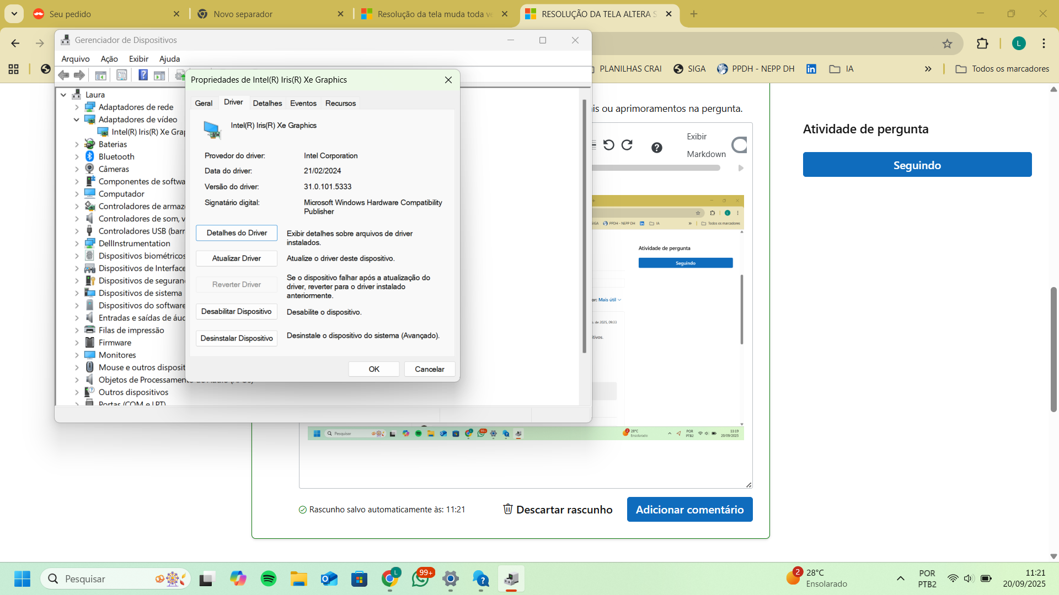Image resolution: width=1059 pixels, height=595 pixels.
Task: Open the help icon in Device Manager toolbar
Action: click(143, 75)
